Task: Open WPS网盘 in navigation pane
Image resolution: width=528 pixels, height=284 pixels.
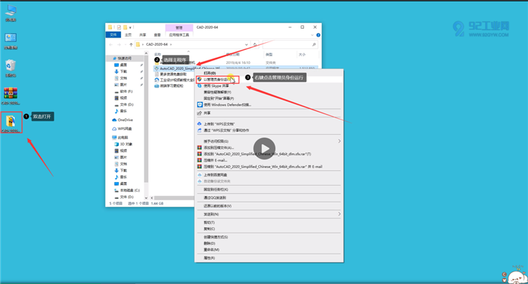Action: point(122,129)
